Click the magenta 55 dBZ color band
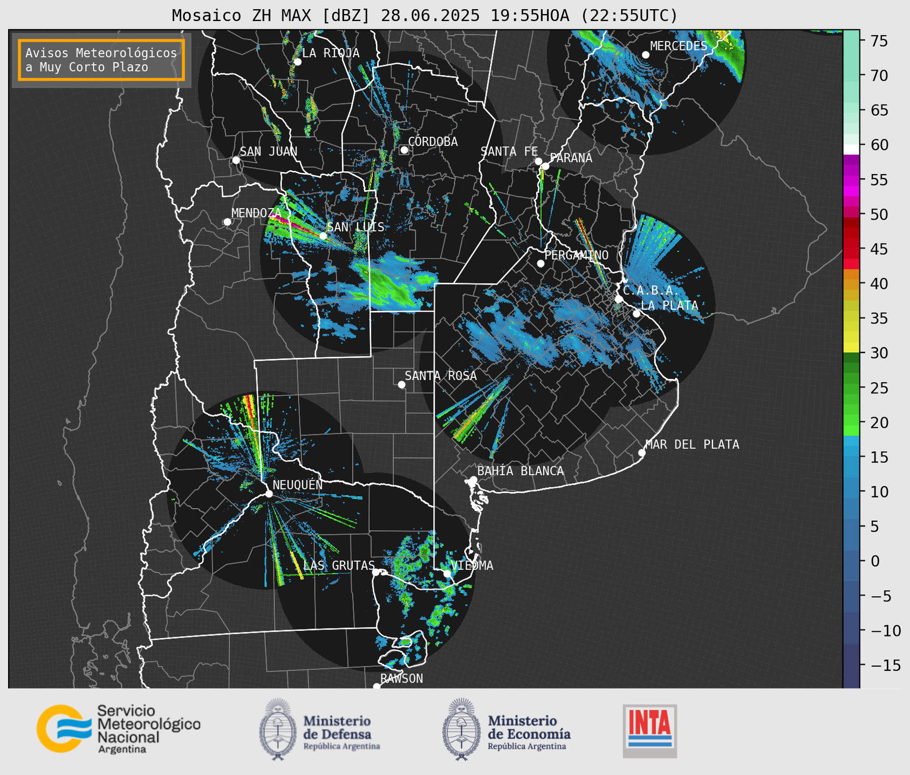 (x=851, y=180)
